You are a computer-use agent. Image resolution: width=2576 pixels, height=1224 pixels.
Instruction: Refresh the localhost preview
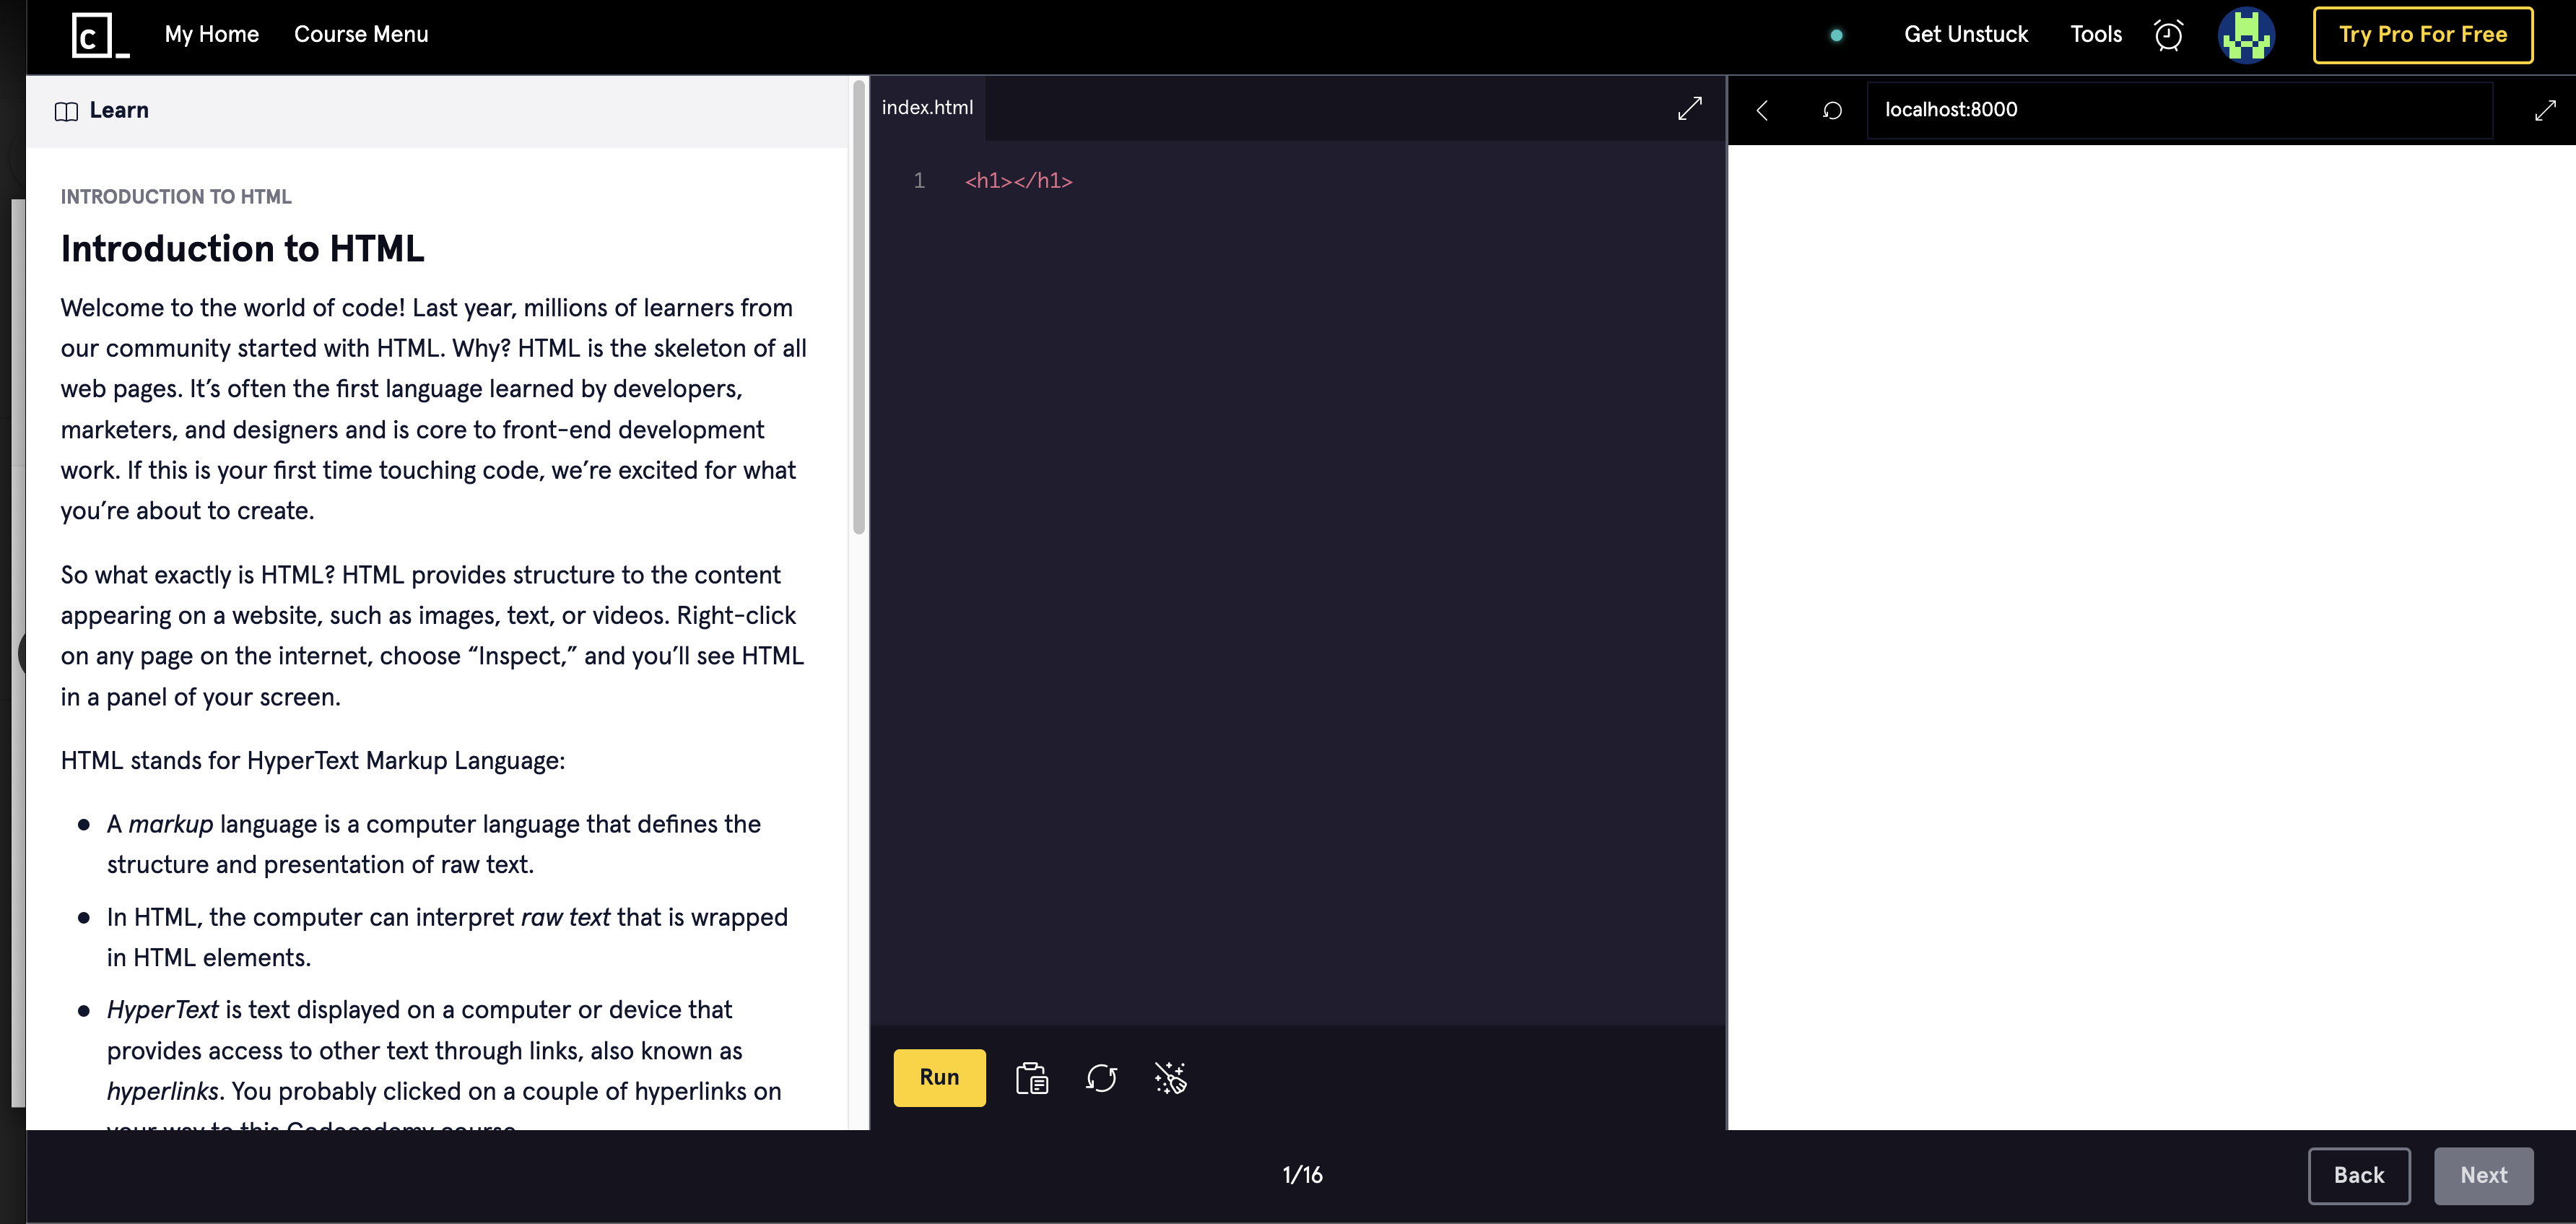click(1831, 110)
